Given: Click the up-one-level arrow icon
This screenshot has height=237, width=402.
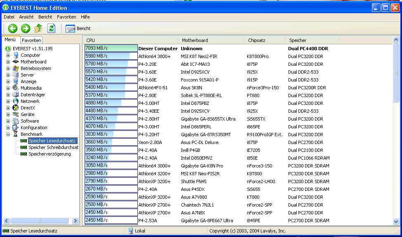Looking at the screenshot, I should 38,28.
